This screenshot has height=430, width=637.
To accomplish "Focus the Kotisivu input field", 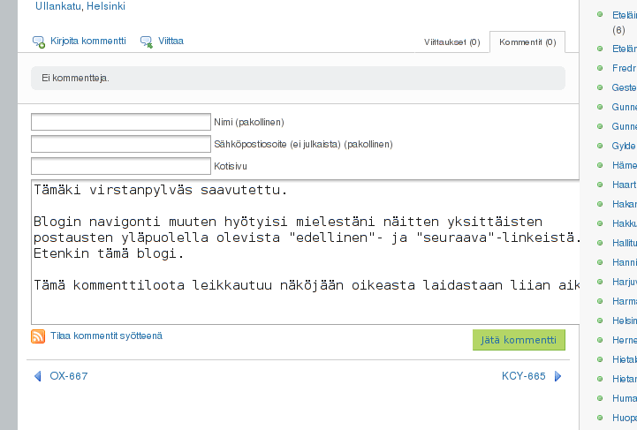I will point(121,166).
